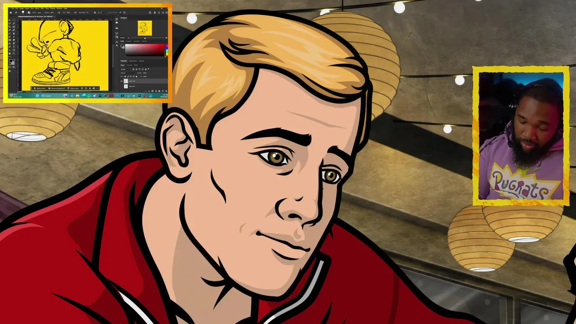Toggle lock transparent pixels icon
The height and width of the screenshot is (324, 576).
click(x=125, y=76)
